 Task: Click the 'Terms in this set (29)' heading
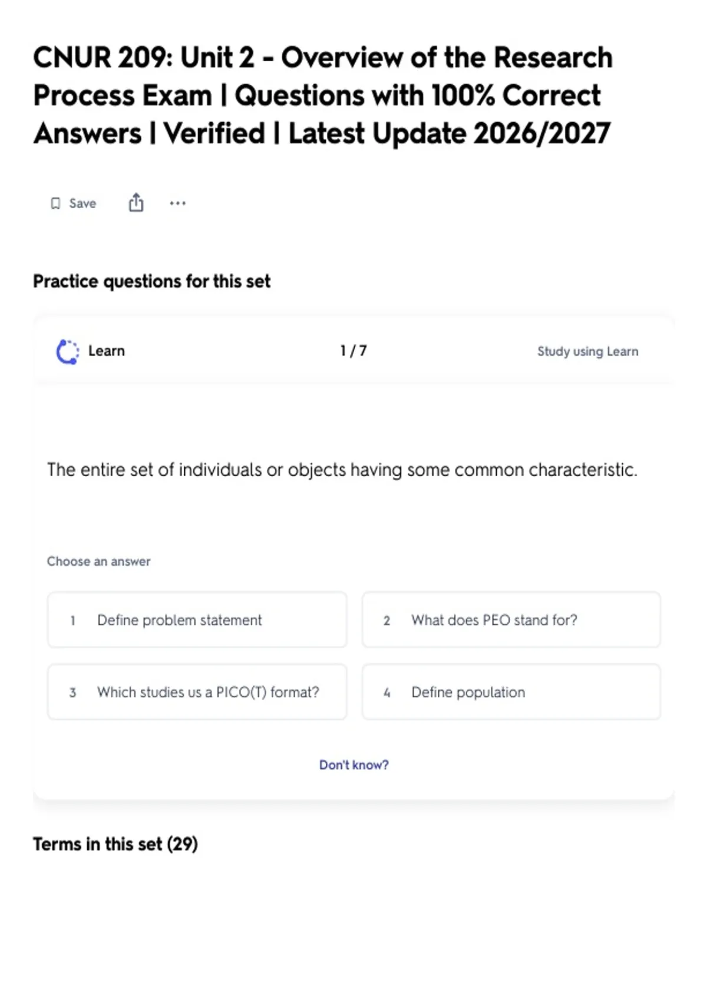pyautogui.click(x=115, y=844)
